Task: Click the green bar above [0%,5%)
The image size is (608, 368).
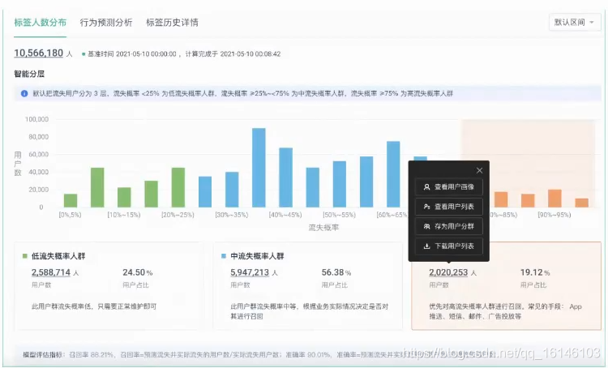Action: click(x=71, y=200)
